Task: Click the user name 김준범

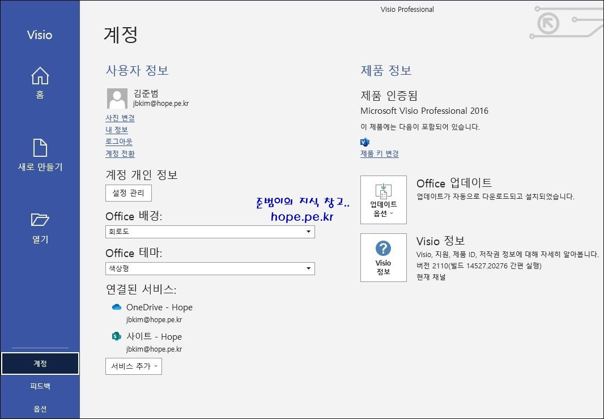Action: [146, 93]
